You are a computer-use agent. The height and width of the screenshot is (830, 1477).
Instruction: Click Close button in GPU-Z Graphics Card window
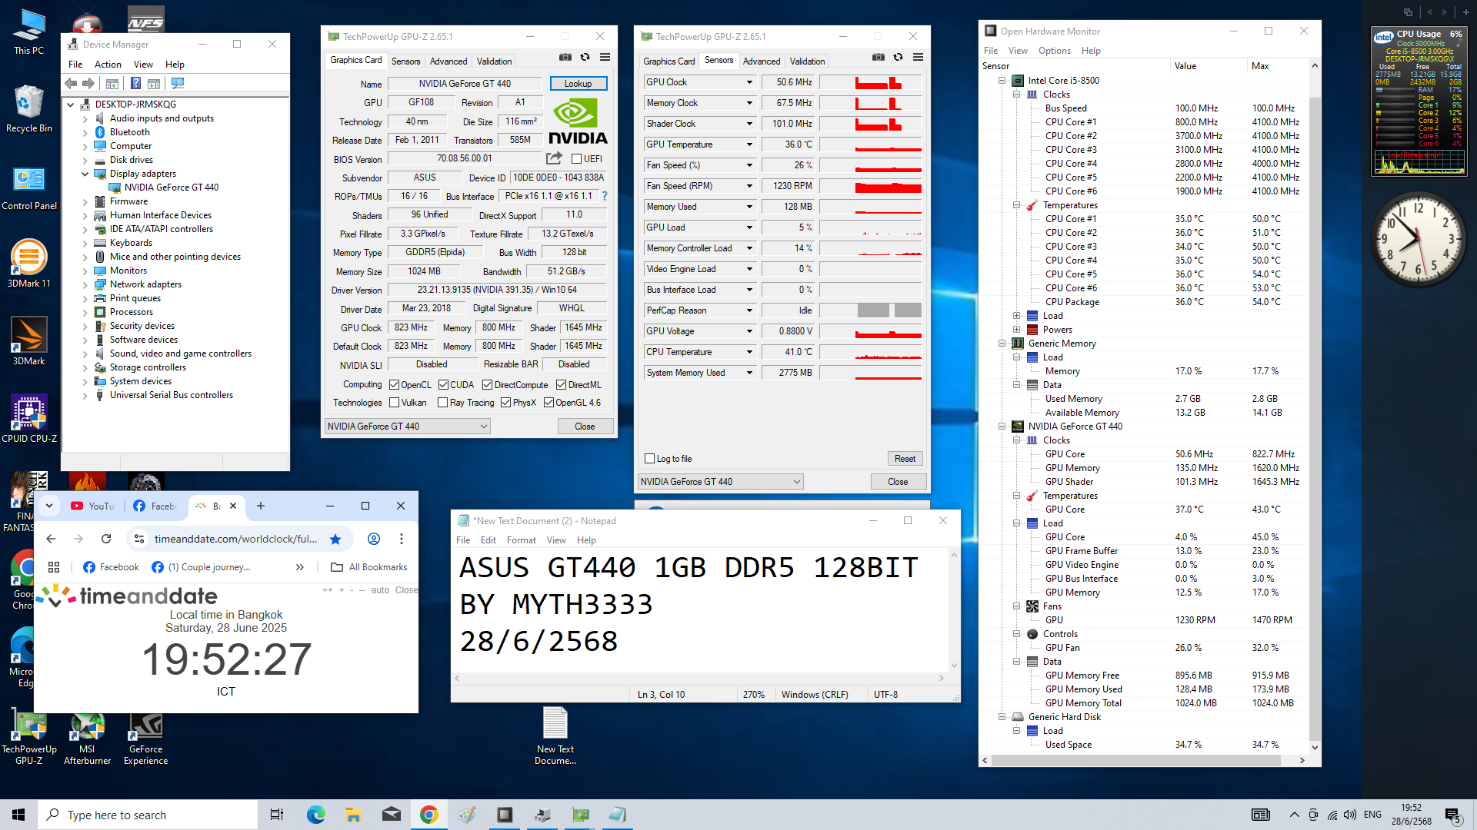click(585, 427)
